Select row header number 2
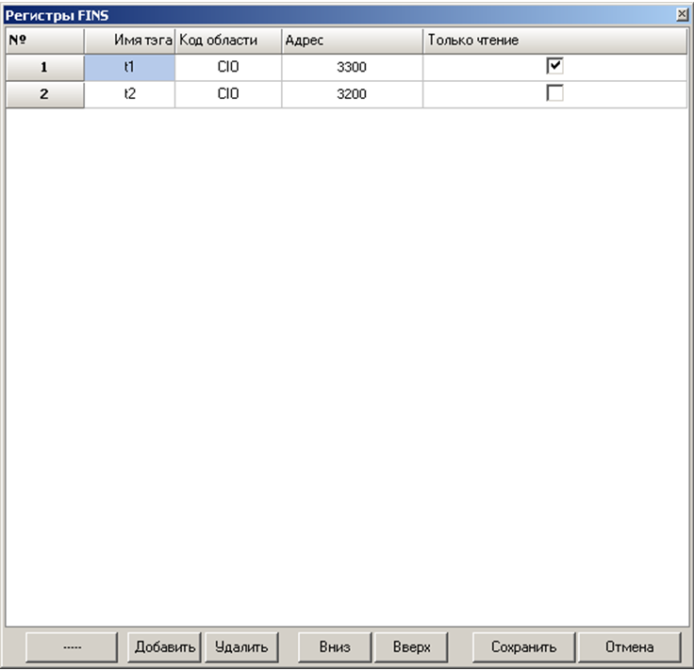The height and width of the screenshot is (670, 694). (44, 95)
